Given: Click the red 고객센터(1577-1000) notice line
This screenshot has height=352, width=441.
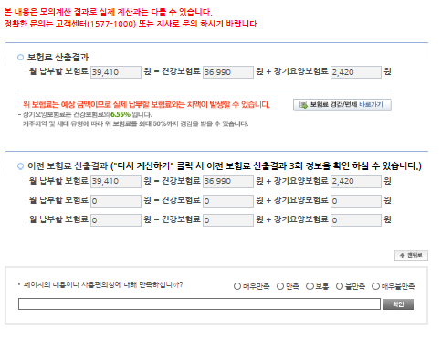Looking at the screenshot, I should click(x=131, y=24).
